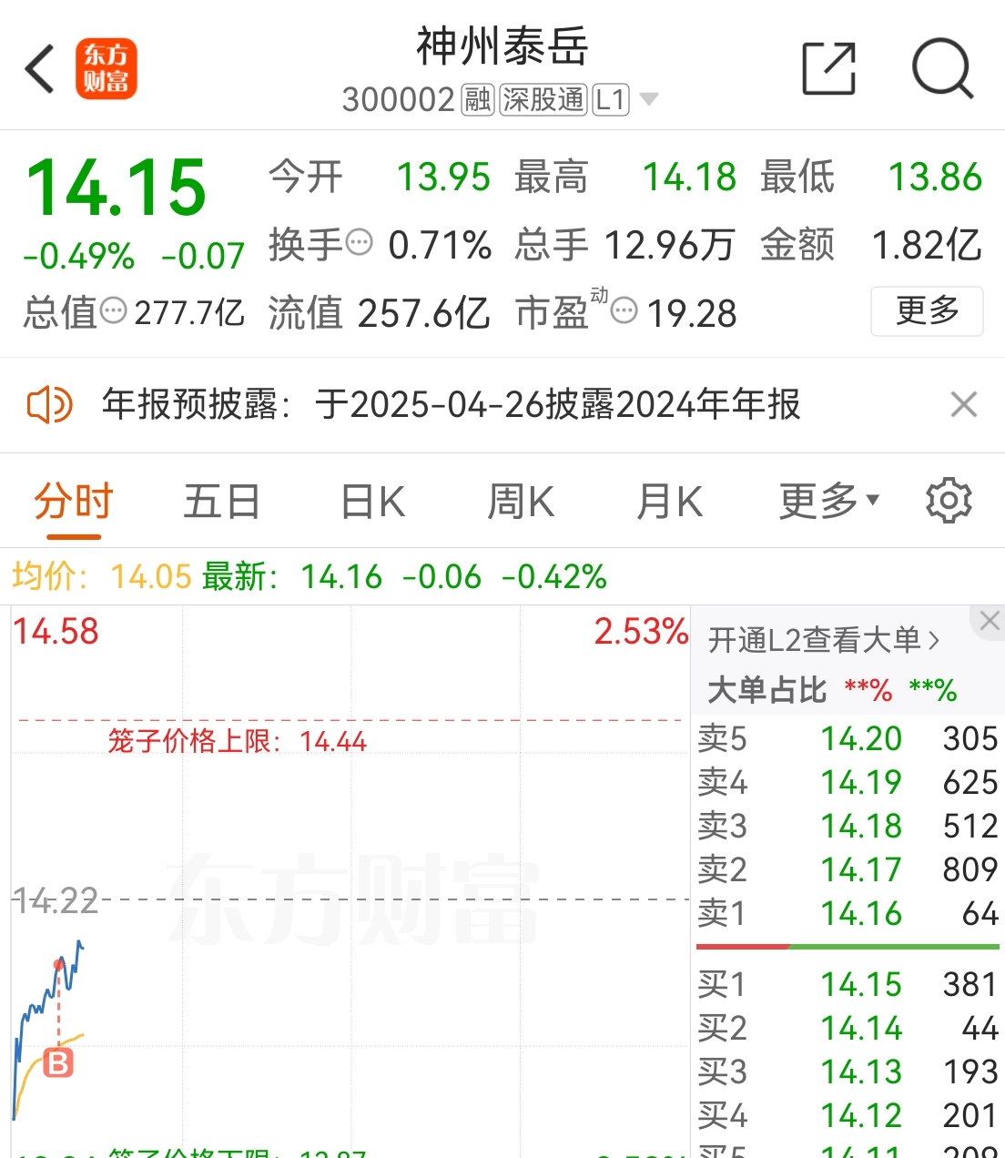Expand the 更多 chart period dropdown
Screen dimensions: 1005x1158
tap(829, 502)
